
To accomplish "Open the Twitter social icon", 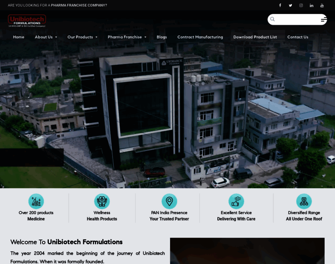I will [x=290, y=5].
